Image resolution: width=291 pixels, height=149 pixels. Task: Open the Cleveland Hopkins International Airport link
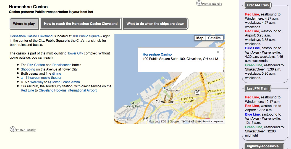[x=68, y=90]
